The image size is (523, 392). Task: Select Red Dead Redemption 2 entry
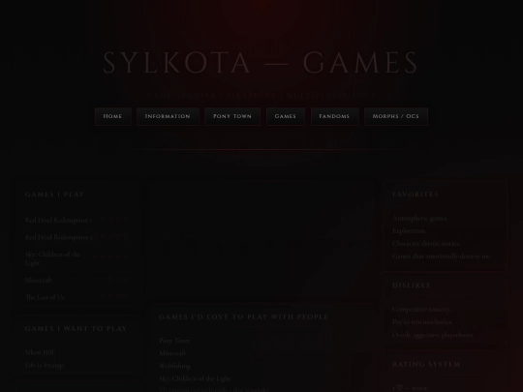coord(59,237)
